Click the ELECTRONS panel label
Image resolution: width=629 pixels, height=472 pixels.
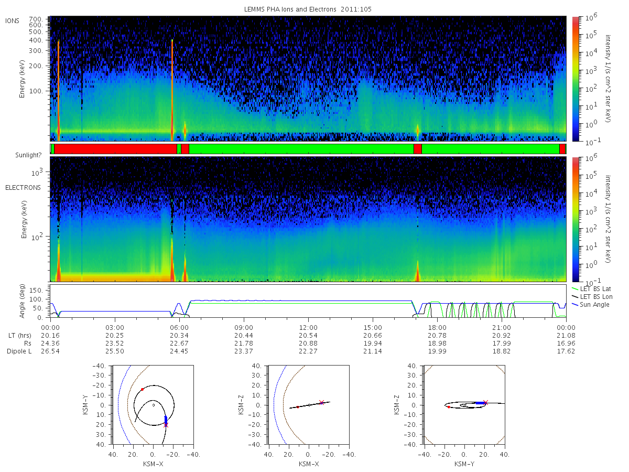(x=23, y=187)
